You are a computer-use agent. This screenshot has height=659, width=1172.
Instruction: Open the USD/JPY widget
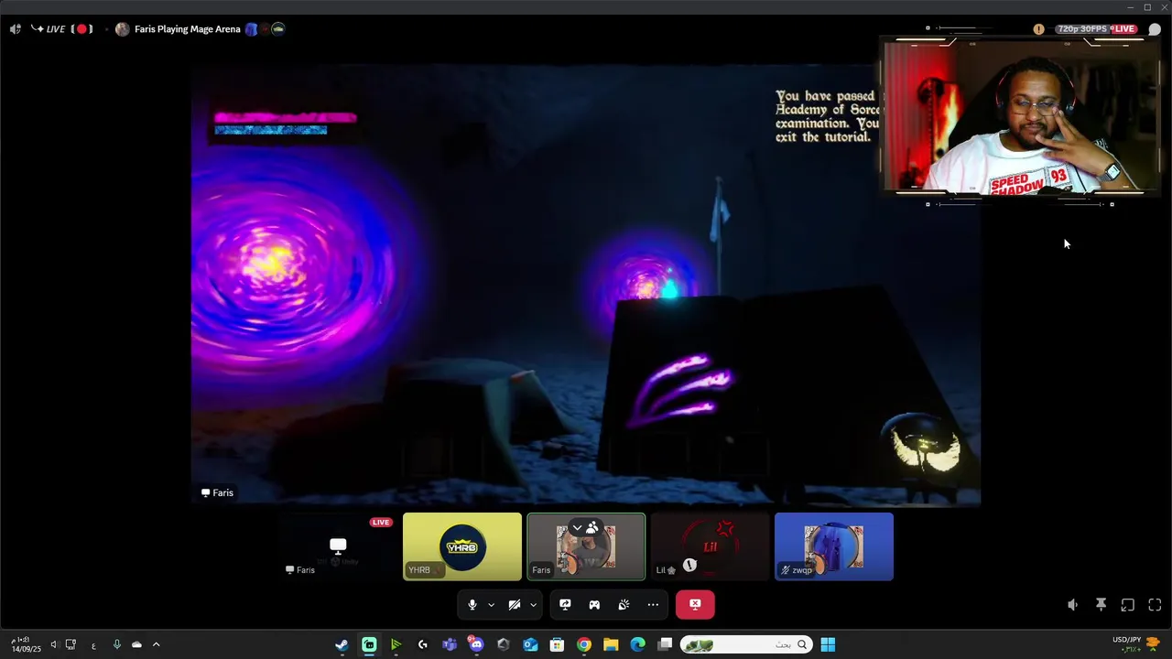pos(1135,644)
